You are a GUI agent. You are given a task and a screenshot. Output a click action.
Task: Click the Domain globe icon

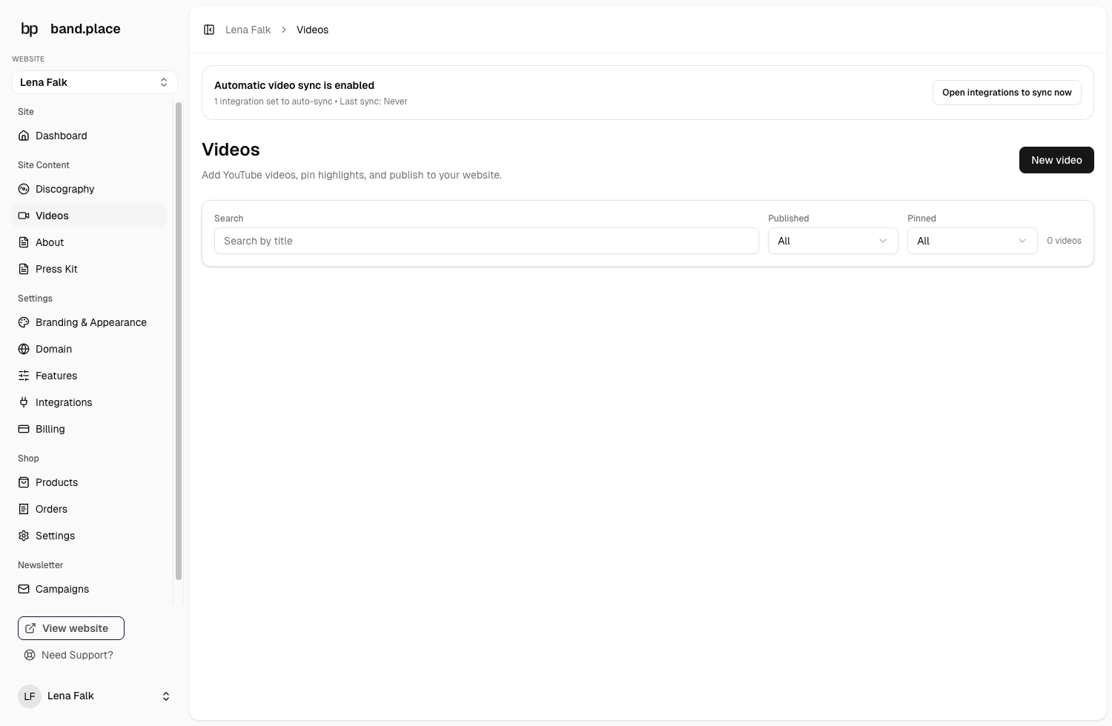pos(24,349)
